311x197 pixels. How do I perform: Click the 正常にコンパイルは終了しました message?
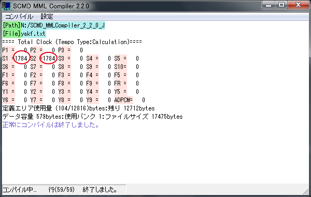[51, 125]
